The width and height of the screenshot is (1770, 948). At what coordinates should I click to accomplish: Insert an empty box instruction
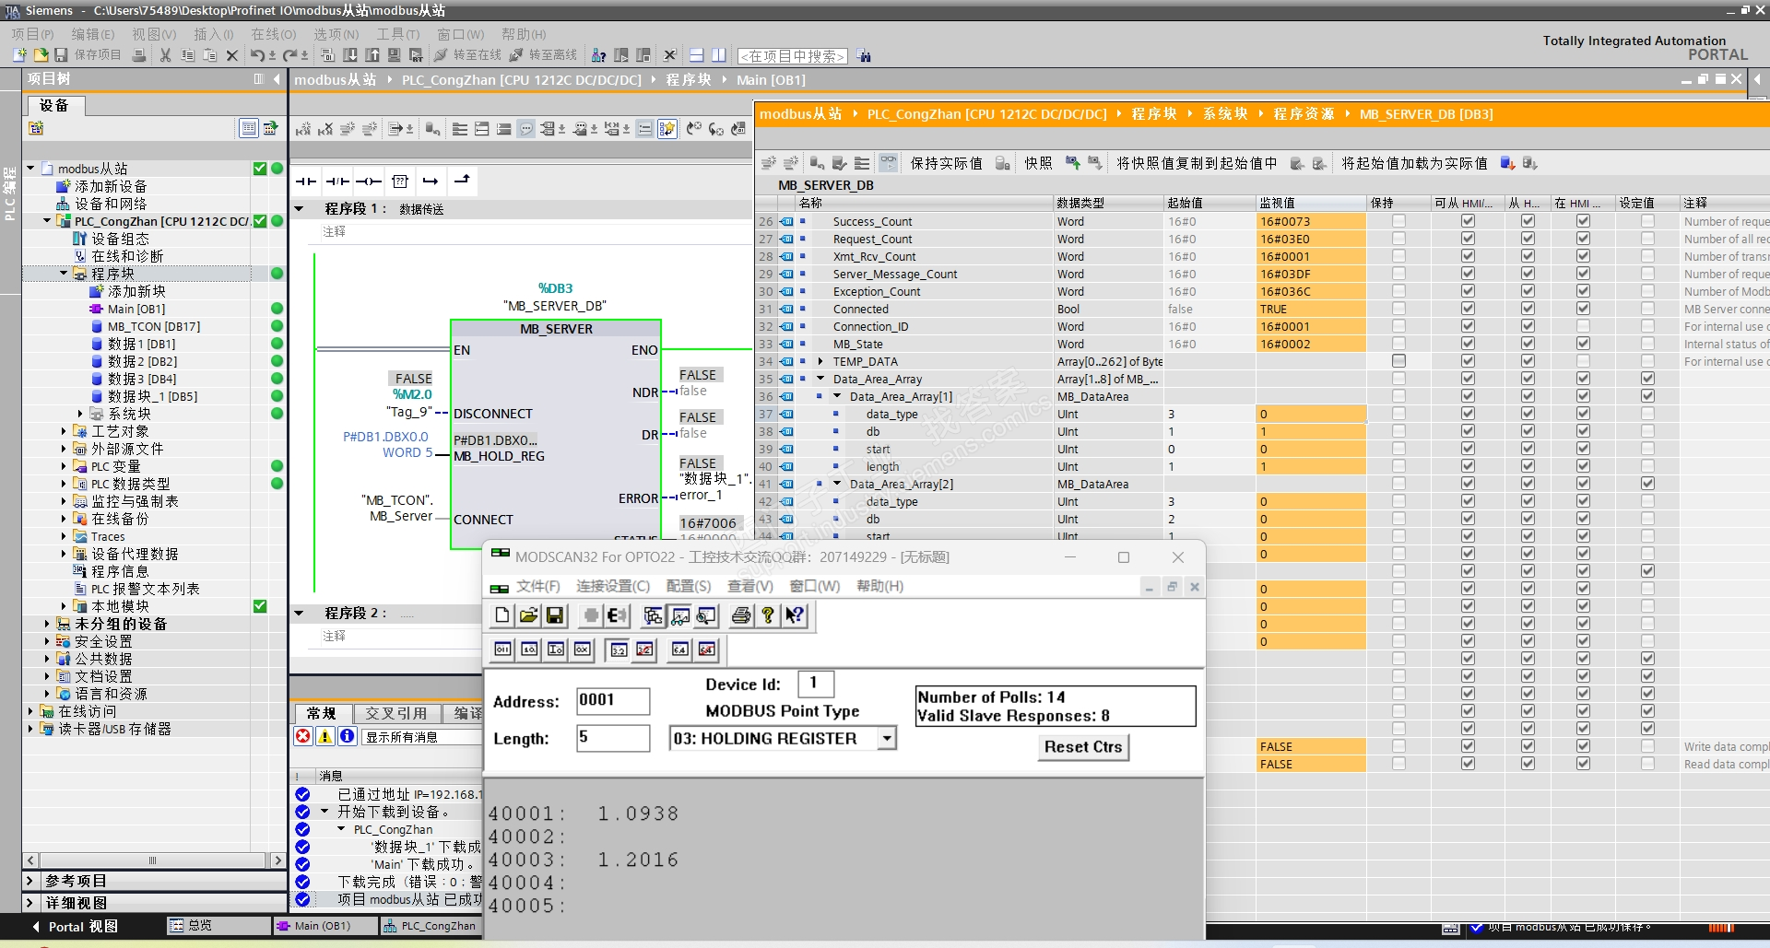coord(400,181)
